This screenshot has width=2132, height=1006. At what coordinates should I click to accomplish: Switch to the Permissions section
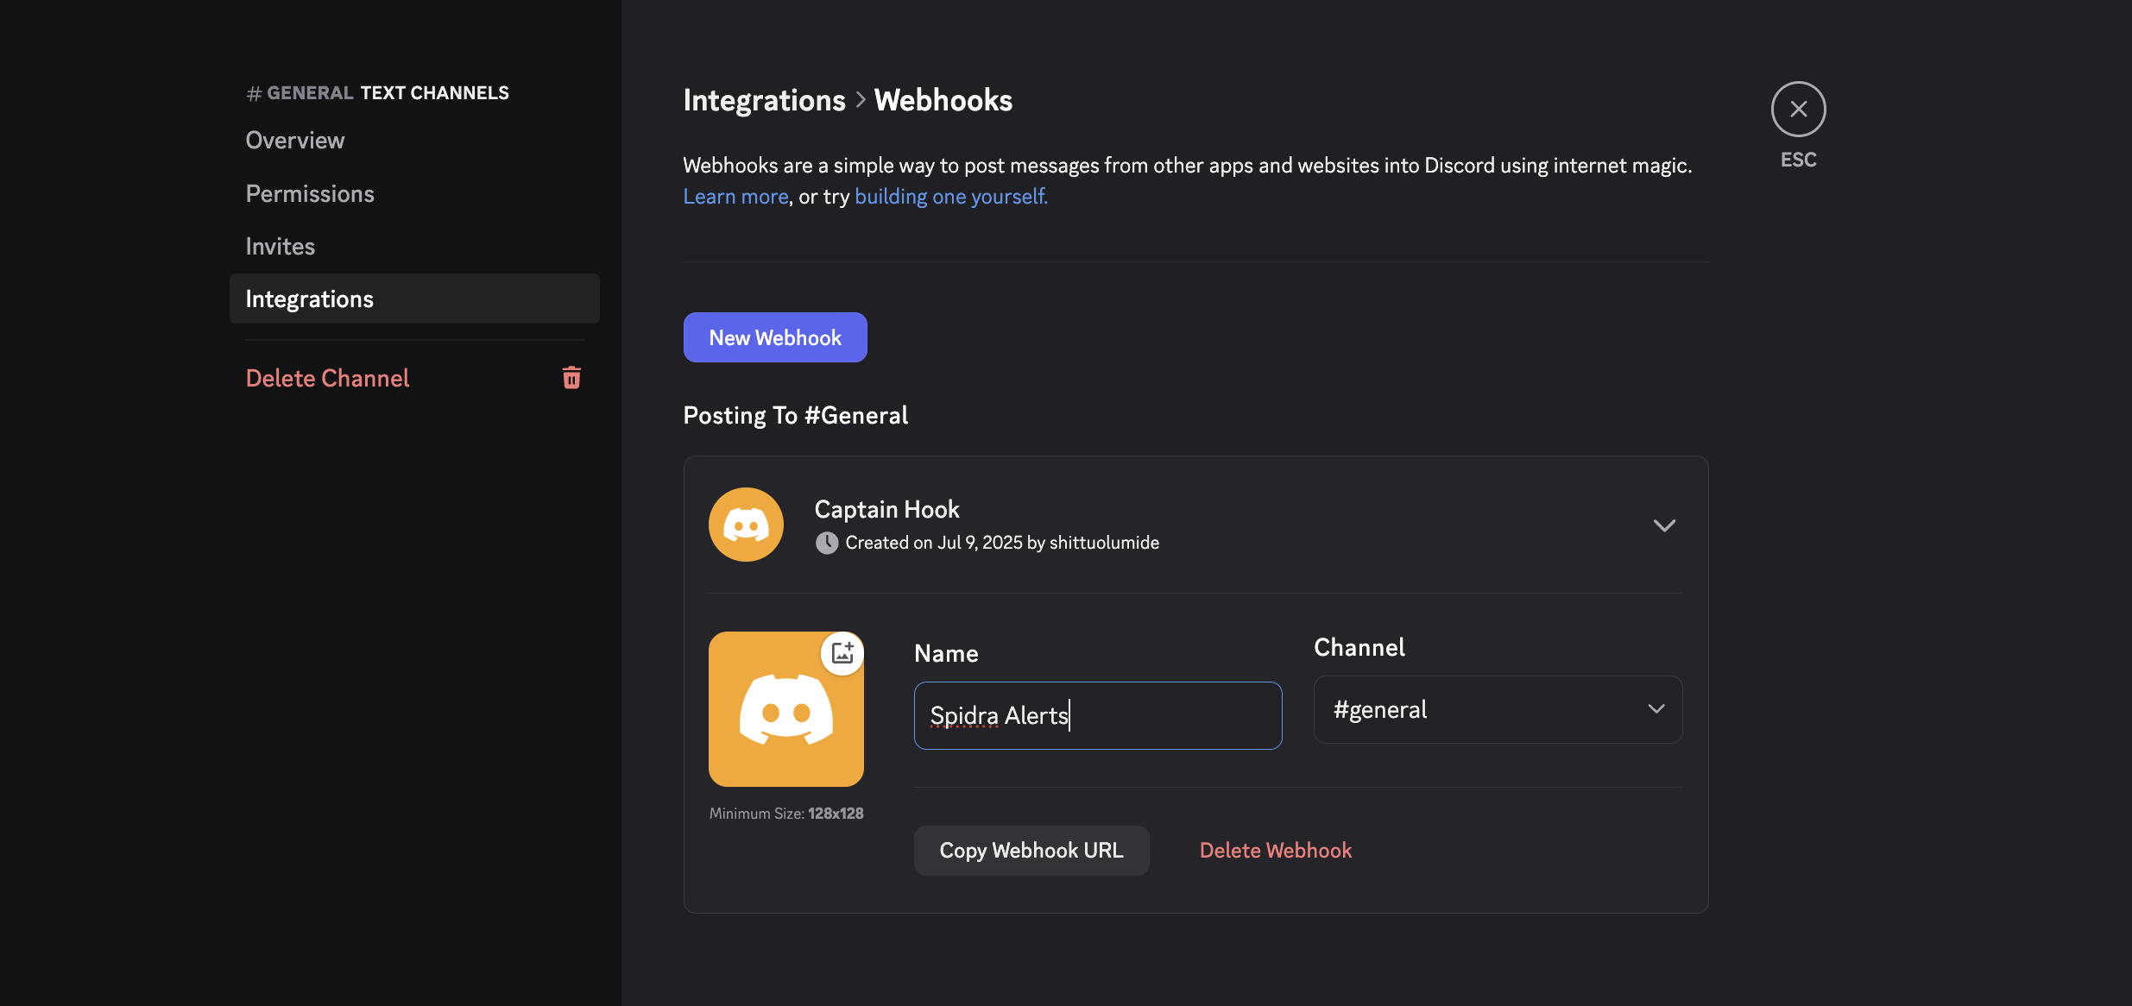pyautogui.click(x=310, y=193)
